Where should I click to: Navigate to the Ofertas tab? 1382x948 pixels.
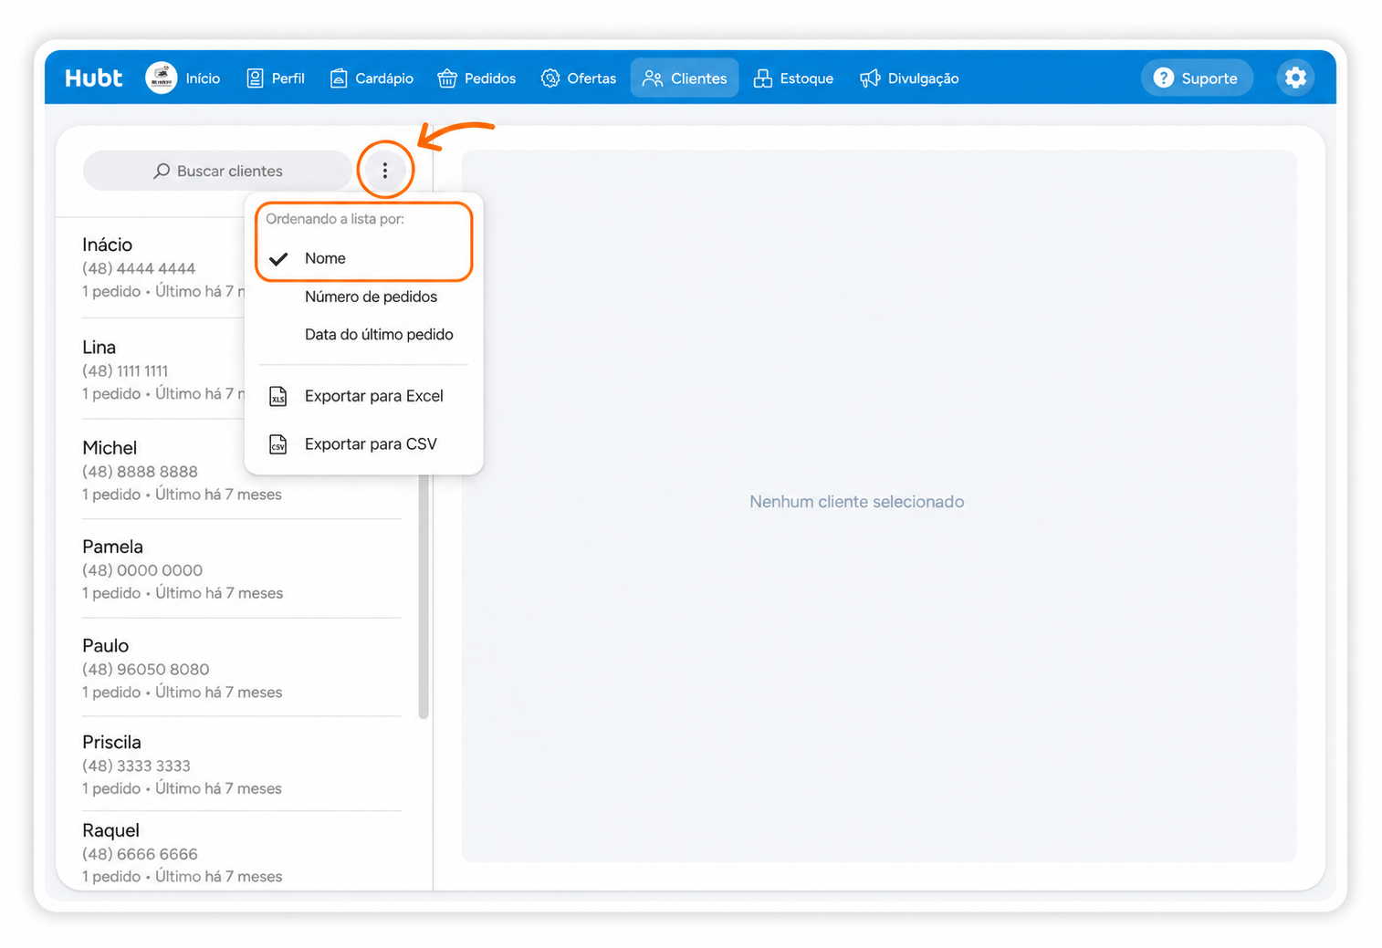(x=579, y=78)
